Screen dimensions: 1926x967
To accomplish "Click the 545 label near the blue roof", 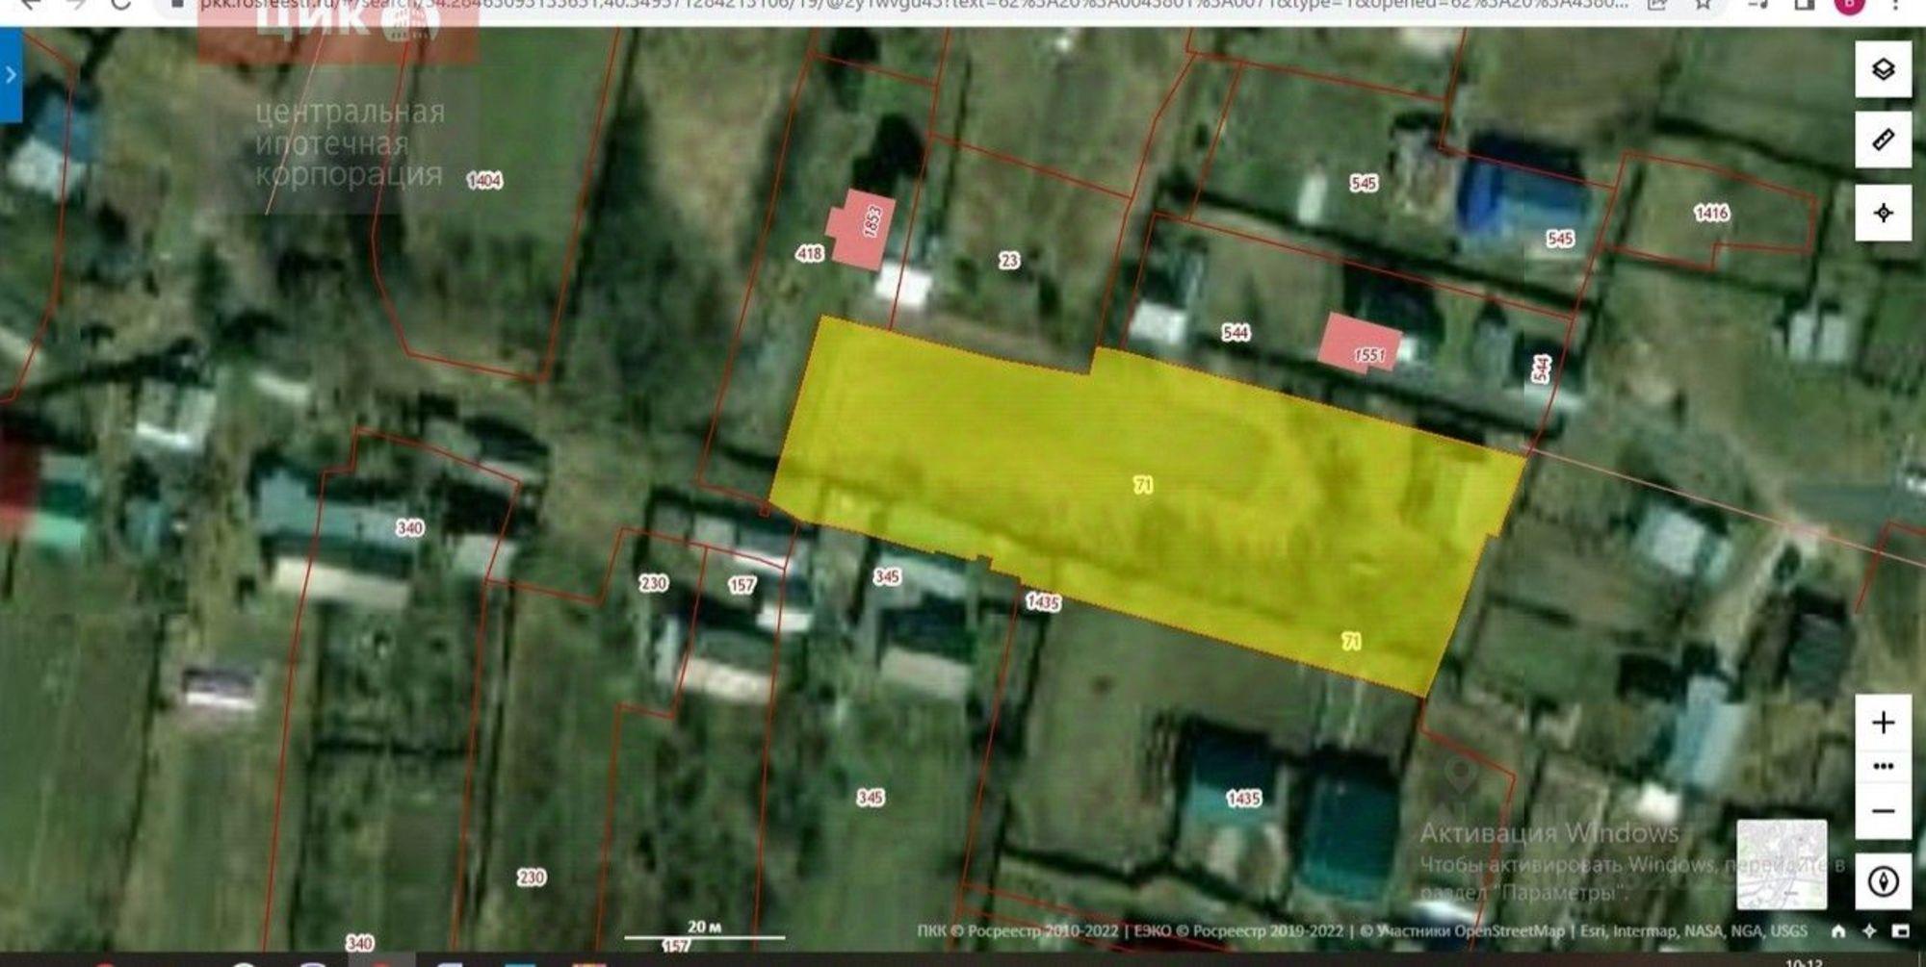I will pos(1560,239).
